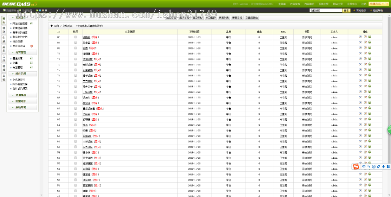The image size is (391, 197).
Task: Click the Sogou input method S icon
Action: [356, 167]
